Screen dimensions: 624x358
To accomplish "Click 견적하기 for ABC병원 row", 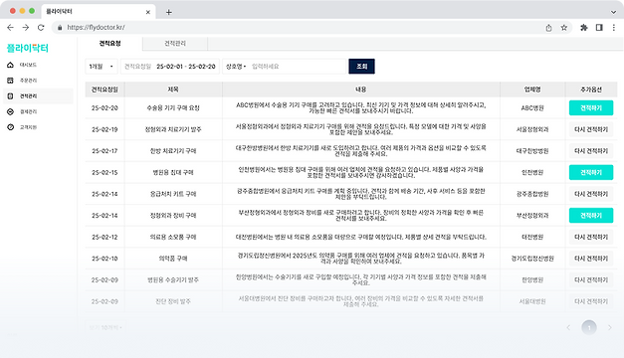I will [591, 107].
